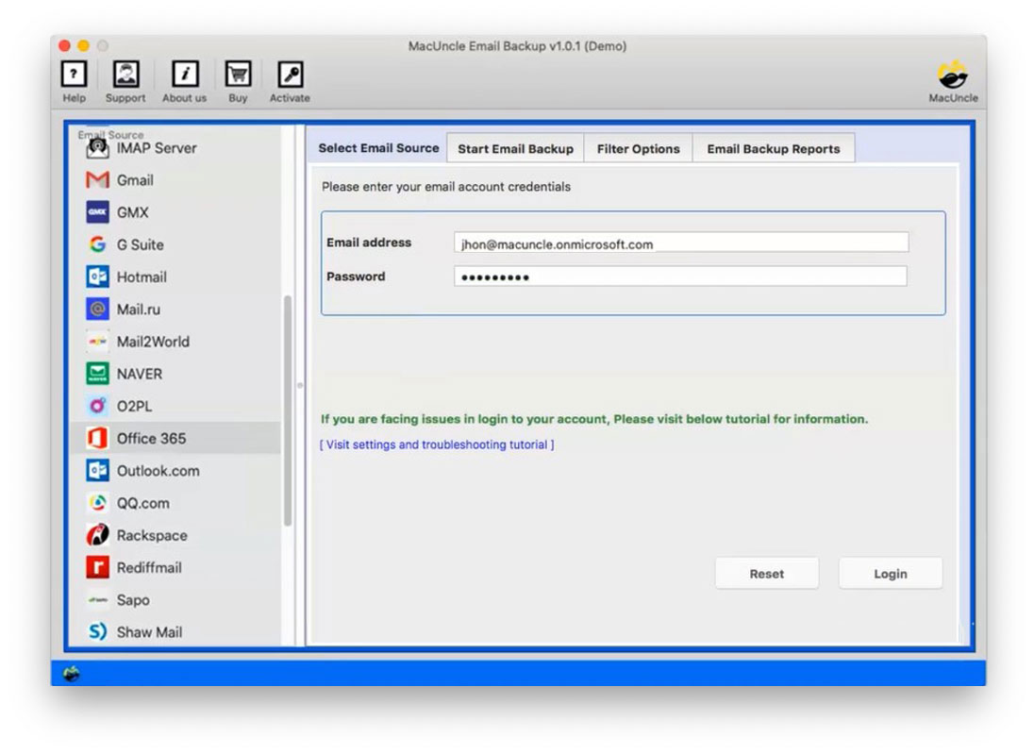Click the Support icon in toolbar
Screen dimensions: 1034x754
(x=125, y=75)
